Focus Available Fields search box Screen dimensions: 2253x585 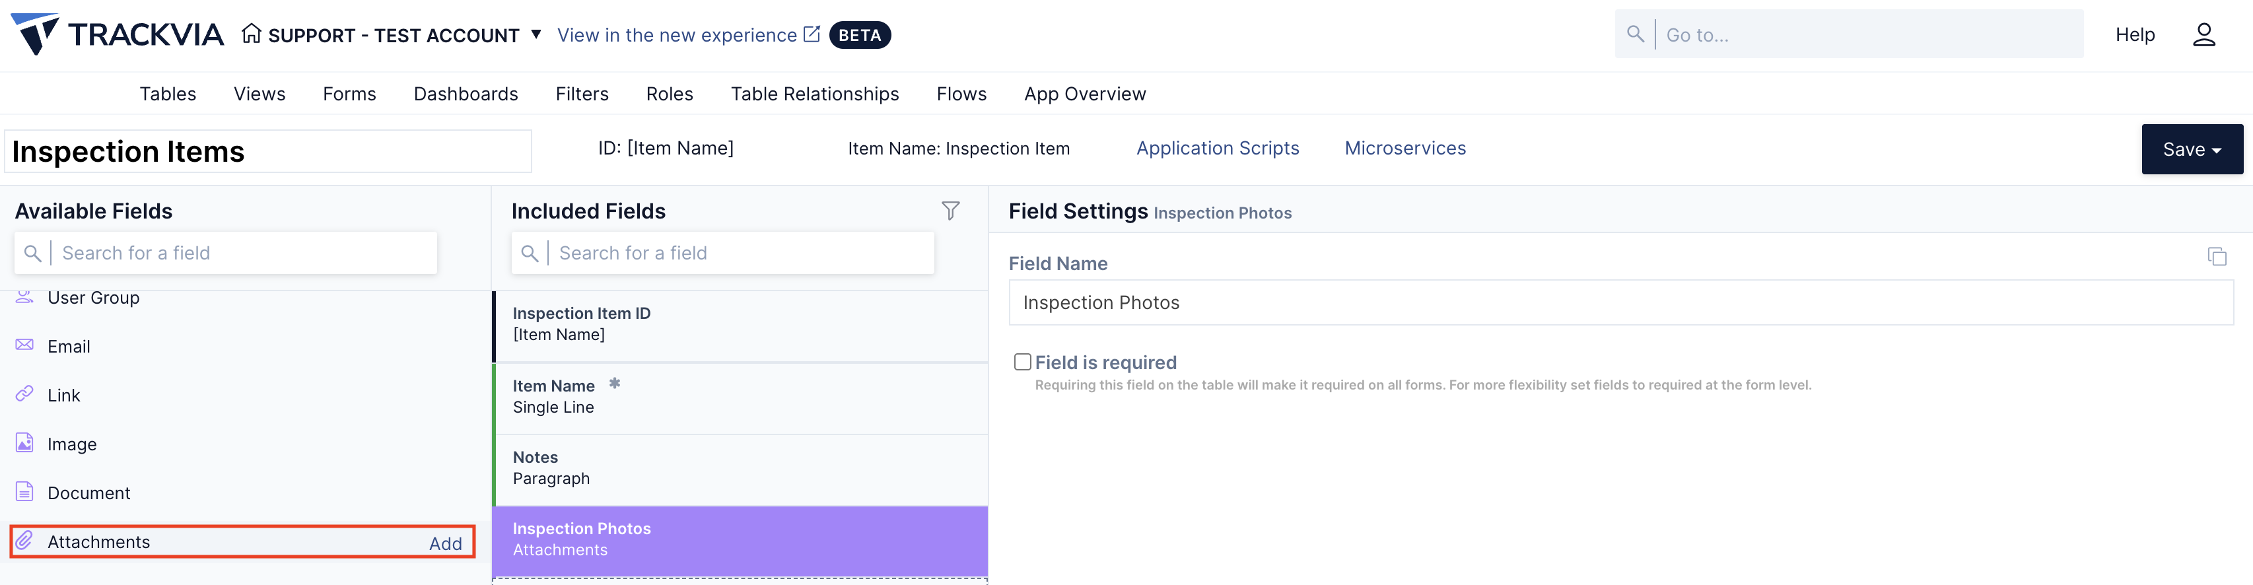click(x=226, y=253)
